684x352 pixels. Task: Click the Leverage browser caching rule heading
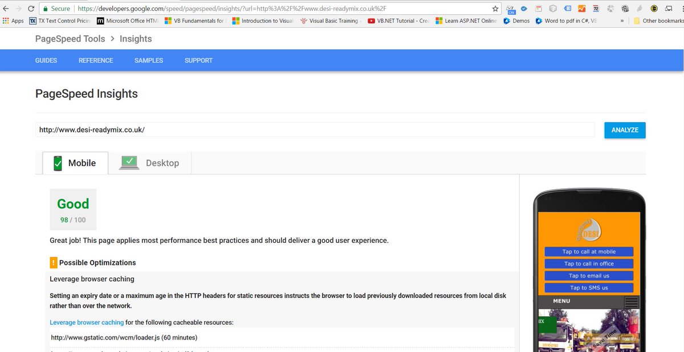point(92,279)
